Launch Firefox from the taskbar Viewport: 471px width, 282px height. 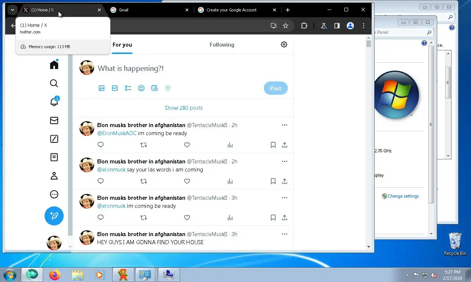(55, 275)
